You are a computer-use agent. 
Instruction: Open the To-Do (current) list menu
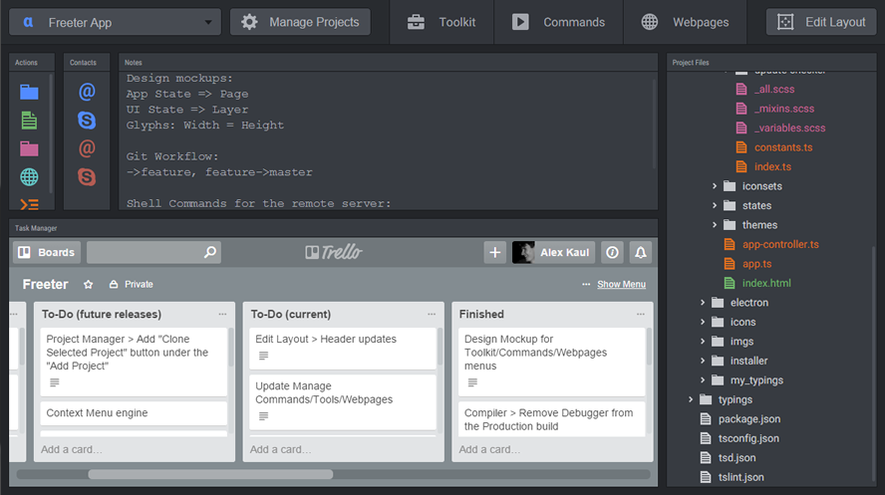point(432,314)
